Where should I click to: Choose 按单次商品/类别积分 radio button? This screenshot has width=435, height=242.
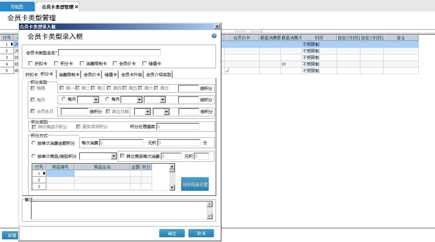pos(34,156)
